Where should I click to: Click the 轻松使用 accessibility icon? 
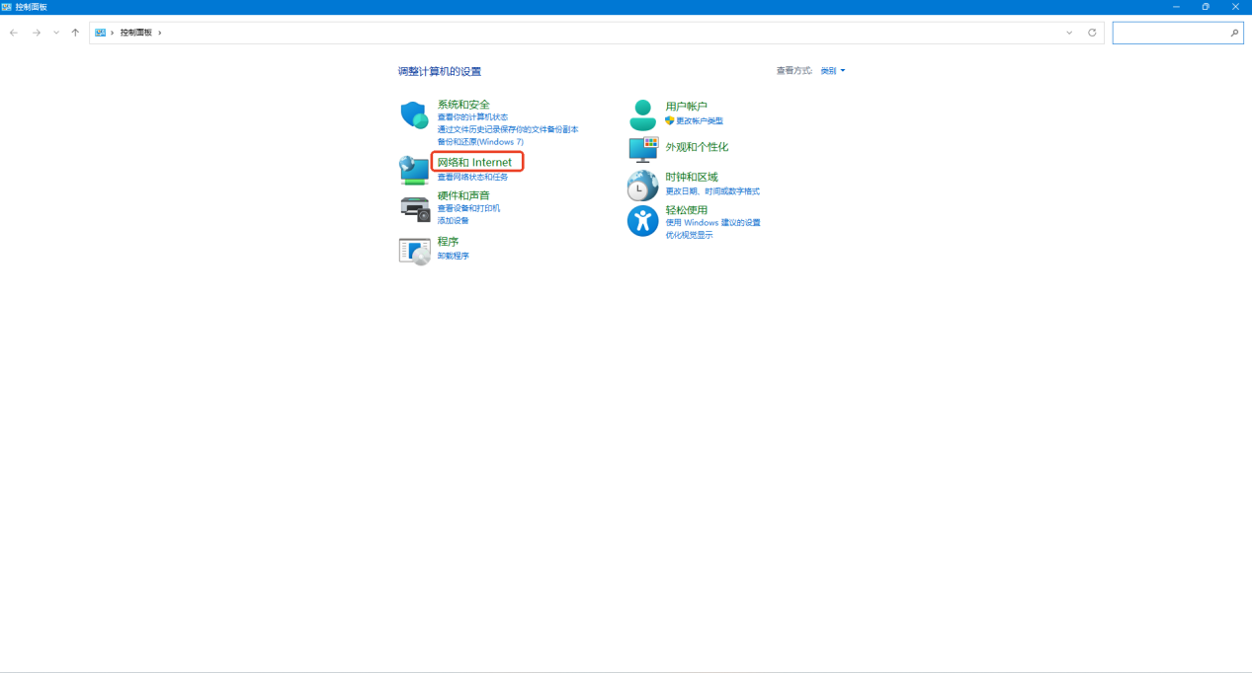coord(642,221)
